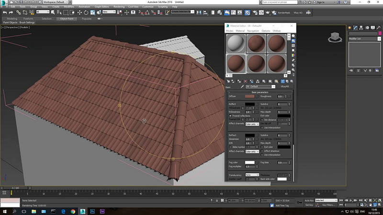Open After Effects from the taskbar
The height and width of the screenshot is (215, 383).
tap(102, 211)
